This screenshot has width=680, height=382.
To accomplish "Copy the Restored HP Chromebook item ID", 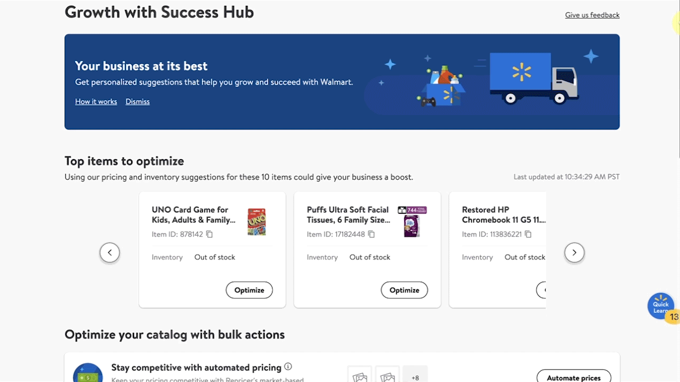I will 528,234.
